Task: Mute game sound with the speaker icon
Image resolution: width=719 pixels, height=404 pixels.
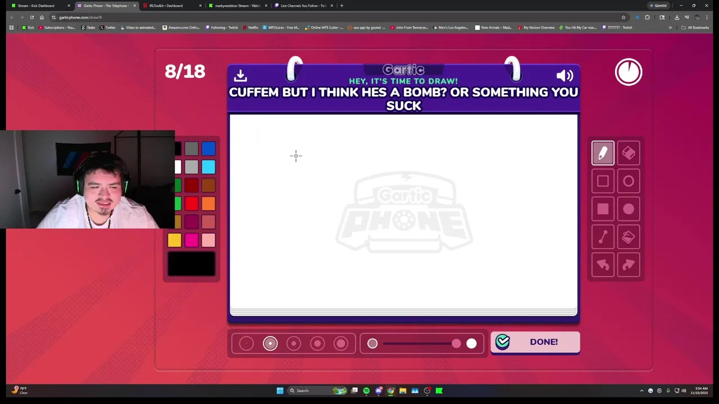Action: [x=565, y=75]
